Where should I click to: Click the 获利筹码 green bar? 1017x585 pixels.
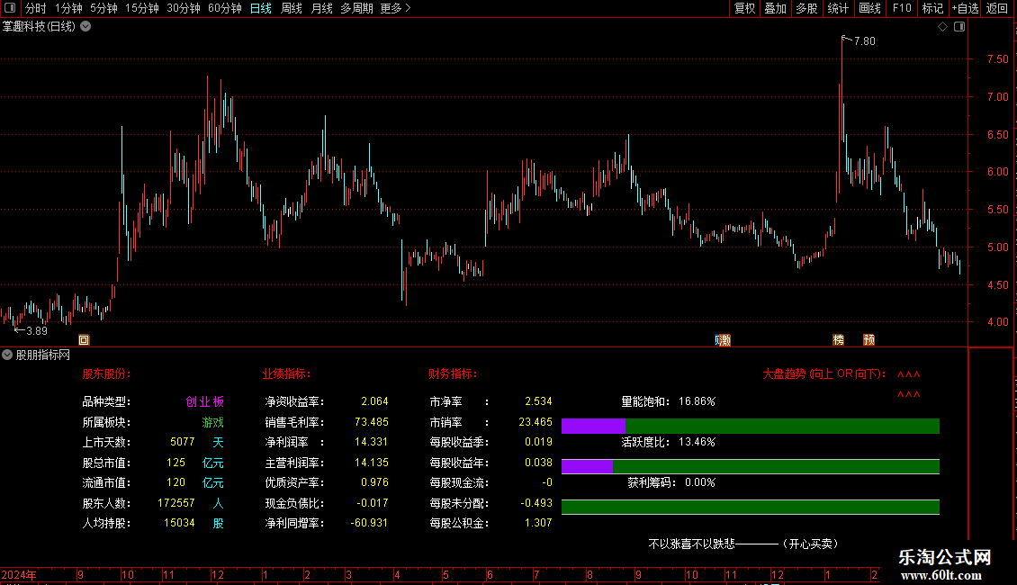click(751, 507)
